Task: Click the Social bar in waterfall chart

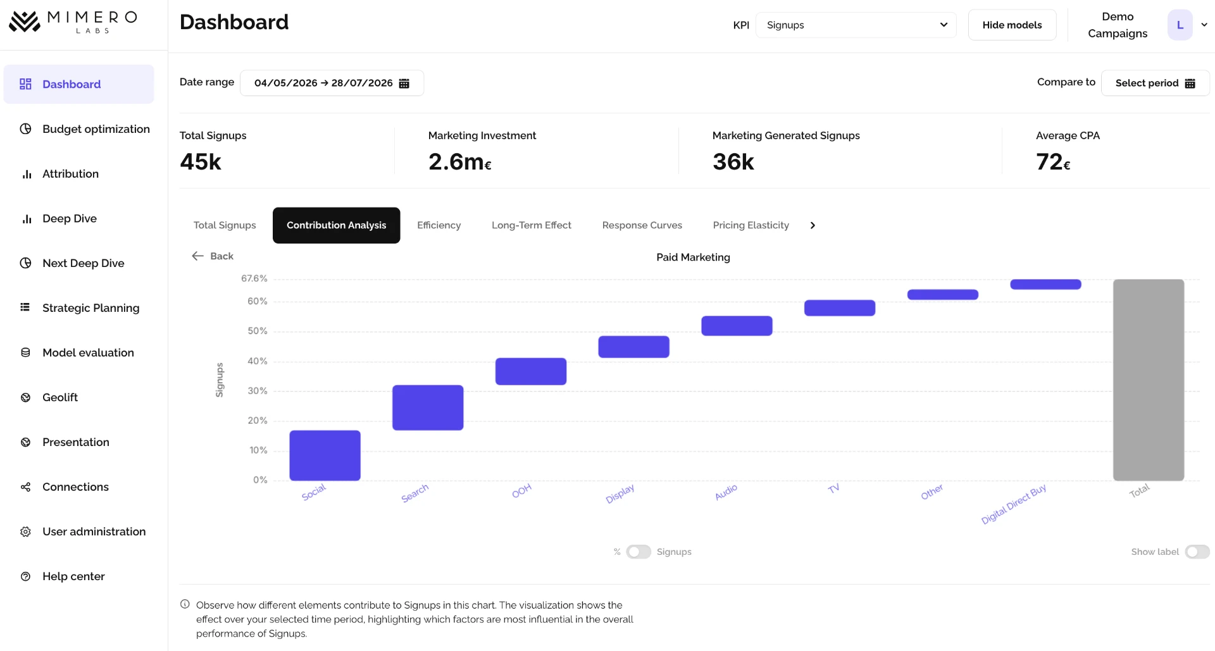Action: click(x=325, y=456)
